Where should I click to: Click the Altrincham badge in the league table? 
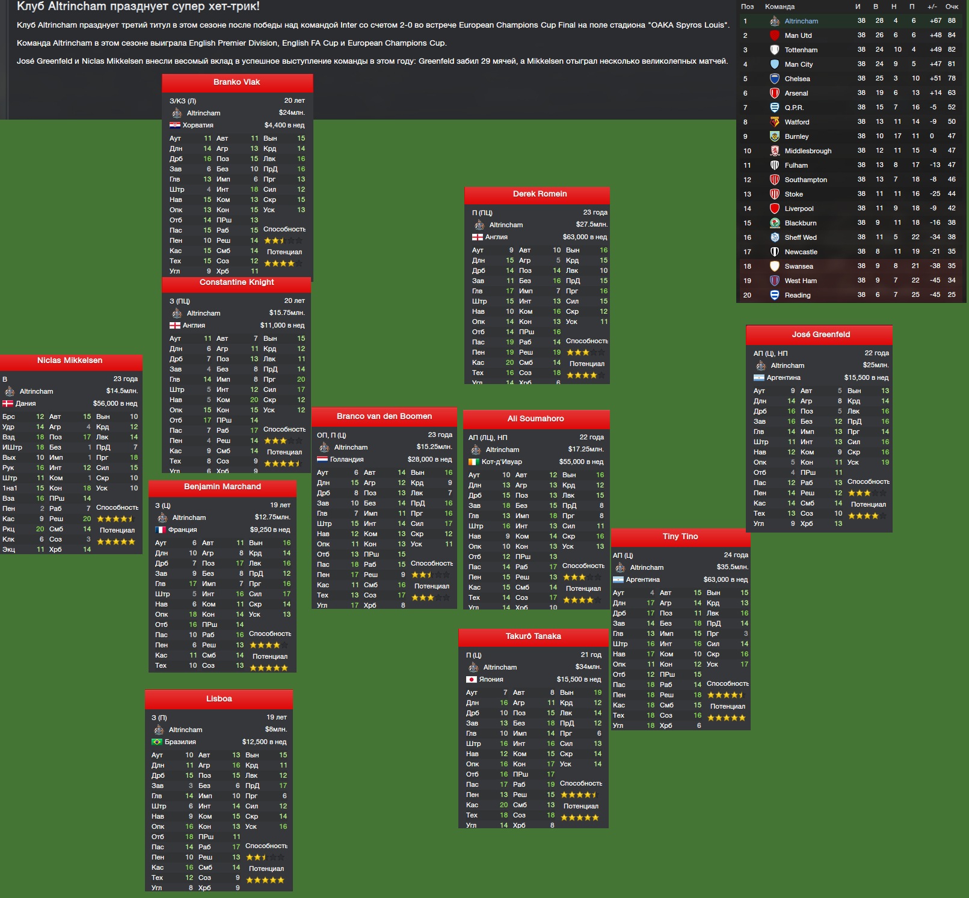pos(775,21)
